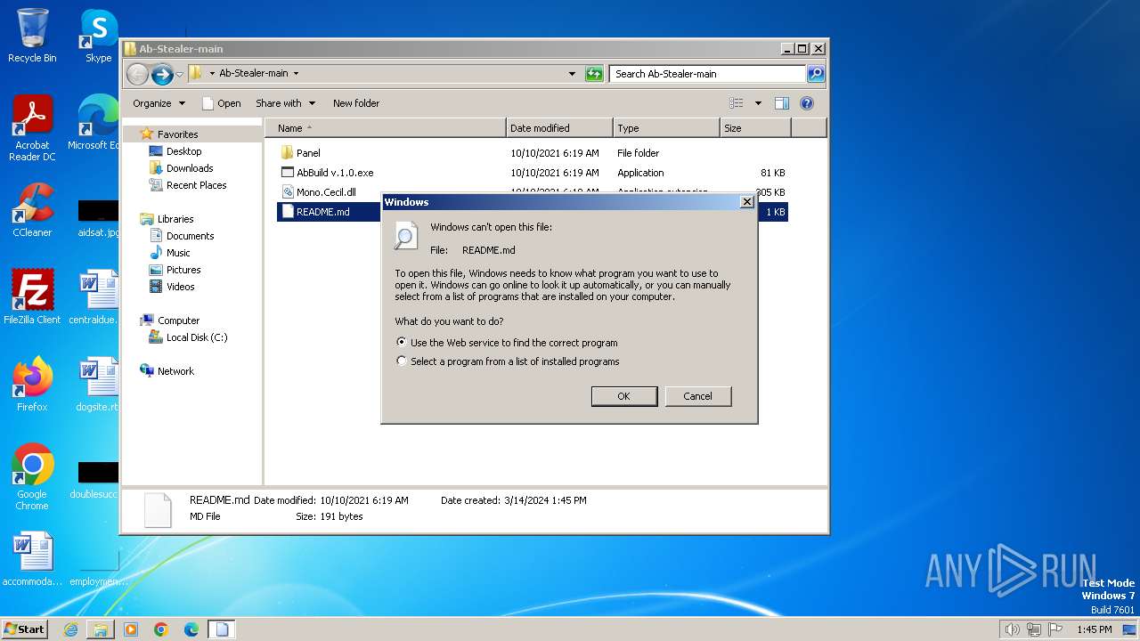Click the Internet Explorer taskbar icon

(x=70, y=629)
